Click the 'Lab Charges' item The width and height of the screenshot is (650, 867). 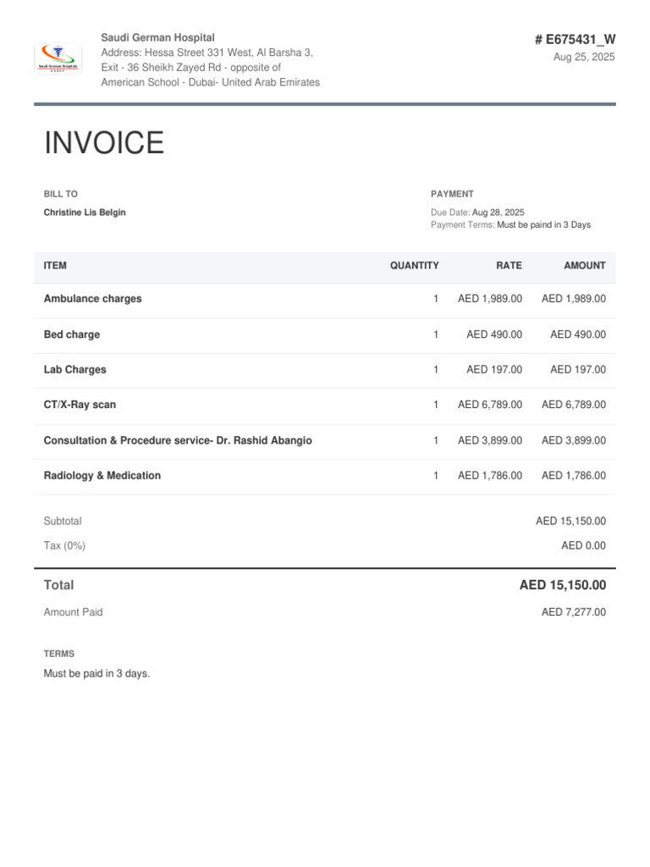pyautogui.click(x=75, y=369)
